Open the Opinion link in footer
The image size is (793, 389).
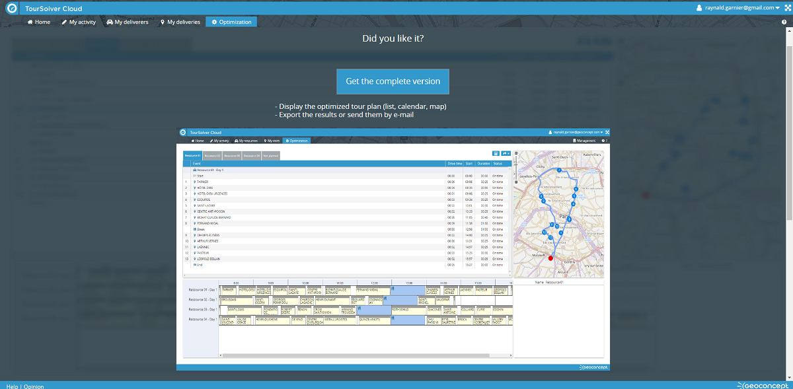click(x=34, y=386)
